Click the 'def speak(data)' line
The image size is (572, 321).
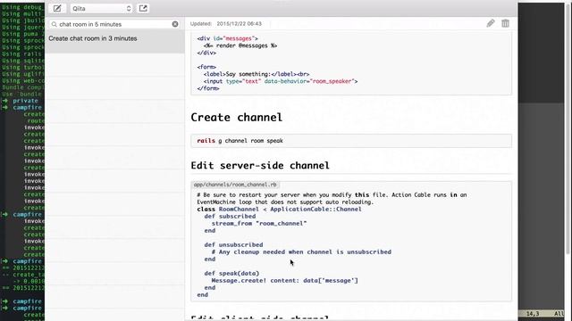(x=231, y=274)
